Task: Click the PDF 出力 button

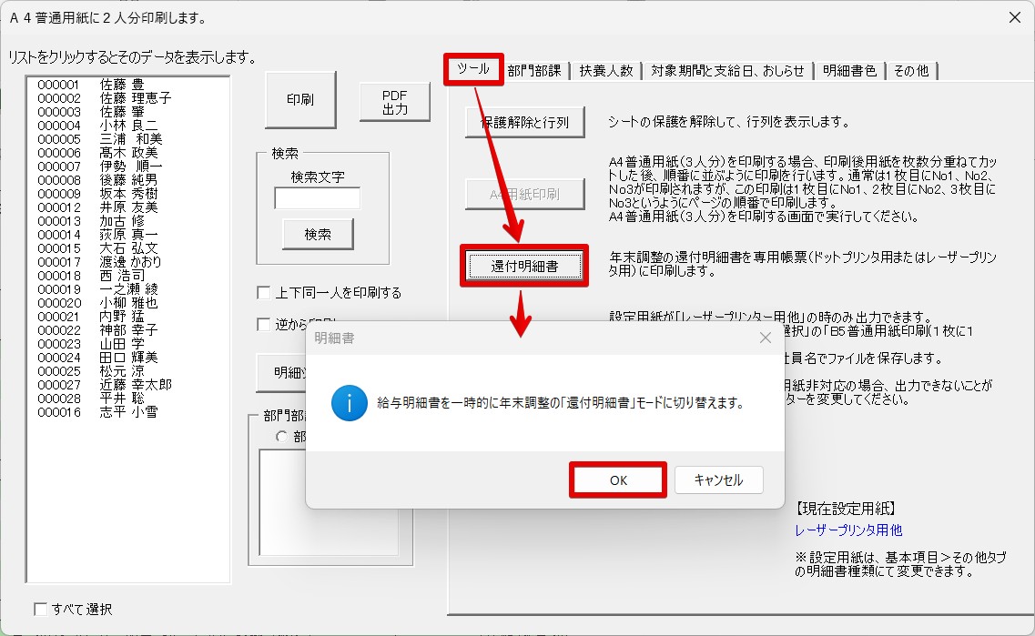Action: point(394,102)
